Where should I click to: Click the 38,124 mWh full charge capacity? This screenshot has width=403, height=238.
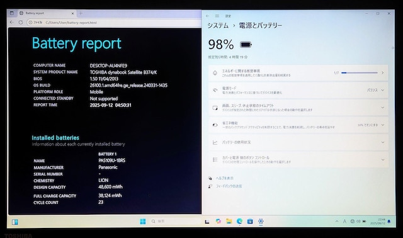coord(110,196)
